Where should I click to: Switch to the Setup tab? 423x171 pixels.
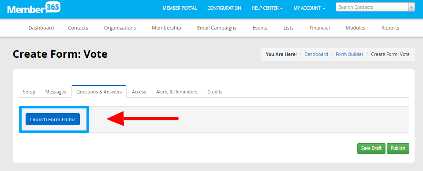click(29, 92)
